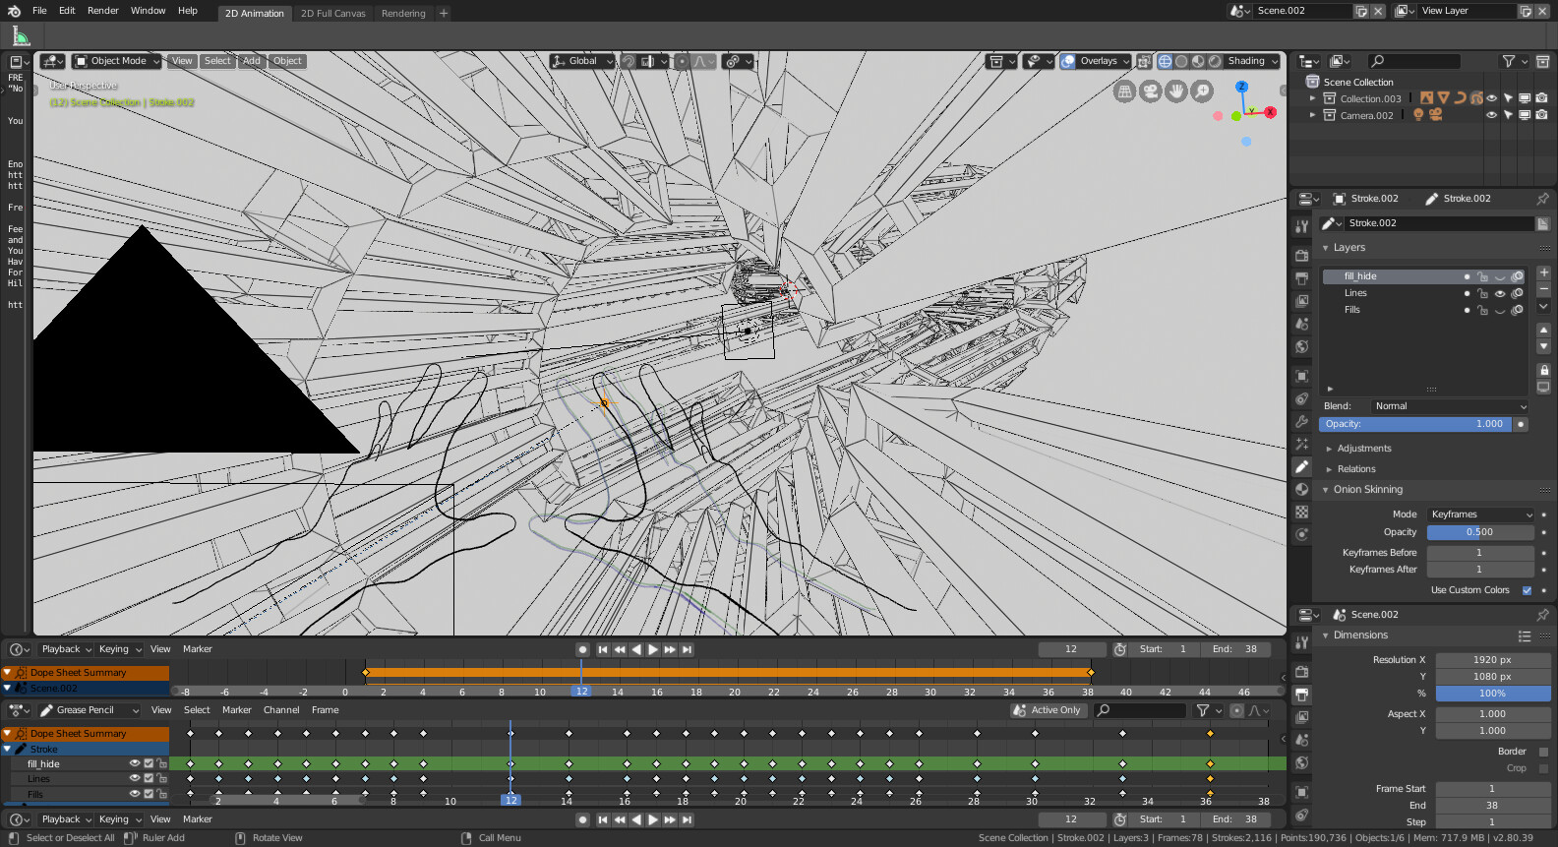
Task: Select rendered shading mode icon
Action: tap(1215, 61)
